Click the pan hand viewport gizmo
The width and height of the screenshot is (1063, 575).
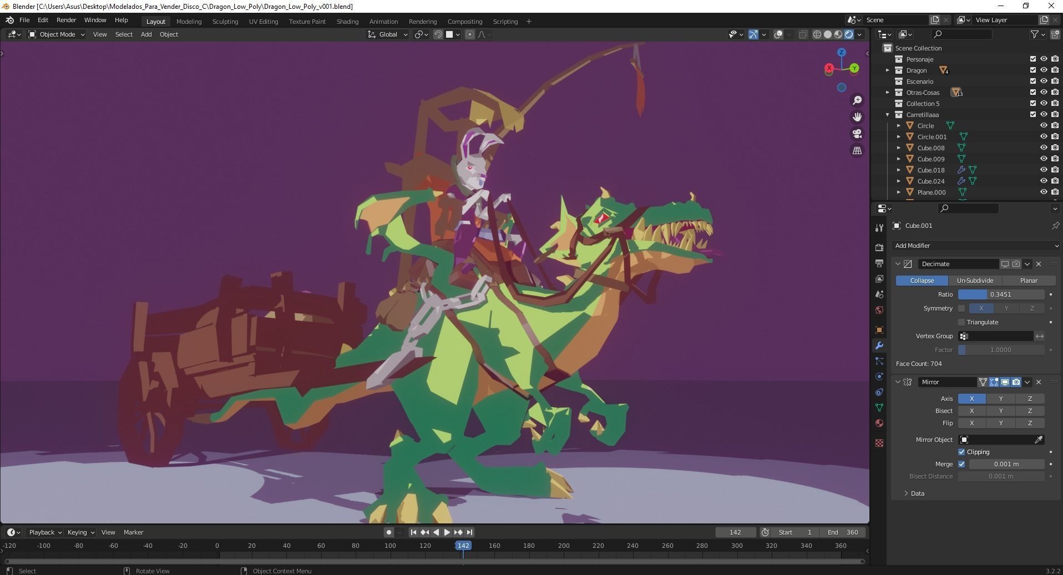pyautogui.click(x=857, y=117)
